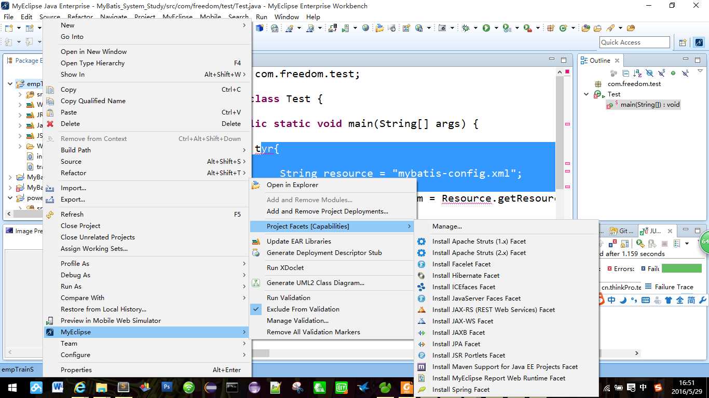
Task: Toggle alphabetical Sort in Outline view
Action: (637, 73)
